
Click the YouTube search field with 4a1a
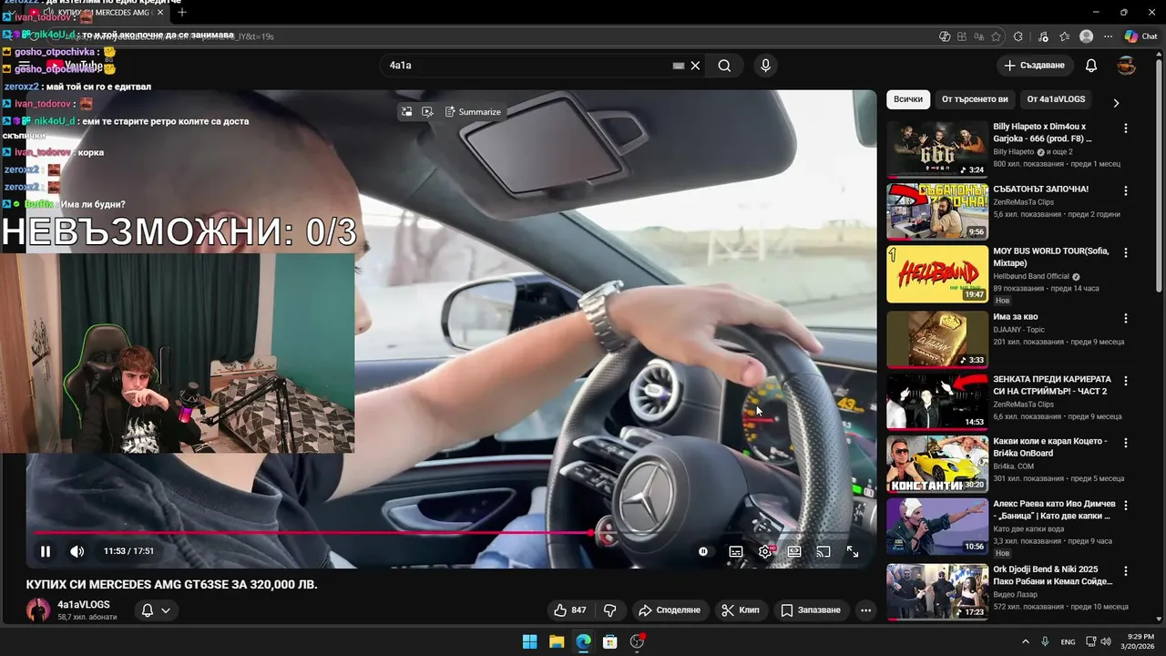tap(528, 66)
